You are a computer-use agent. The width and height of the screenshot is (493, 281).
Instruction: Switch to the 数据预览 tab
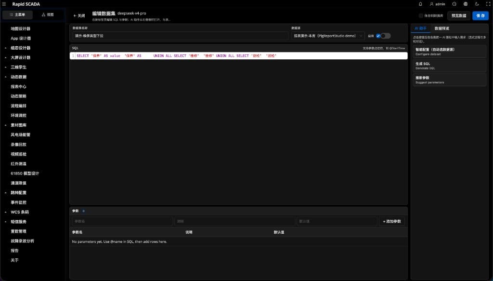tap(442, 28)
